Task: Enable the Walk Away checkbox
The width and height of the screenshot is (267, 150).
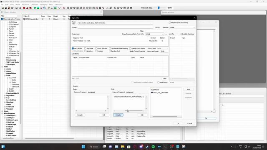Action: [x=159, y=82]
